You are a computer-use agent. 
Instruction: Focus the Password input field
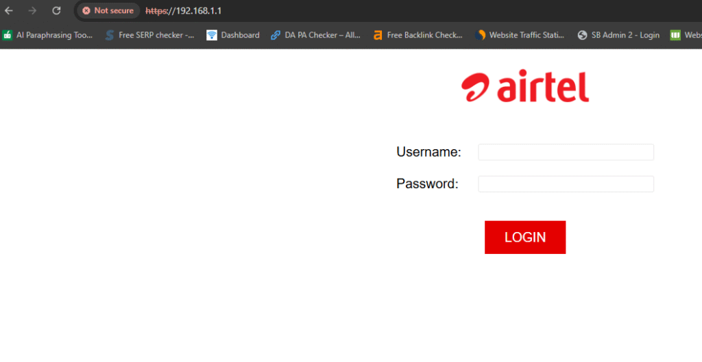coord(566,183)
